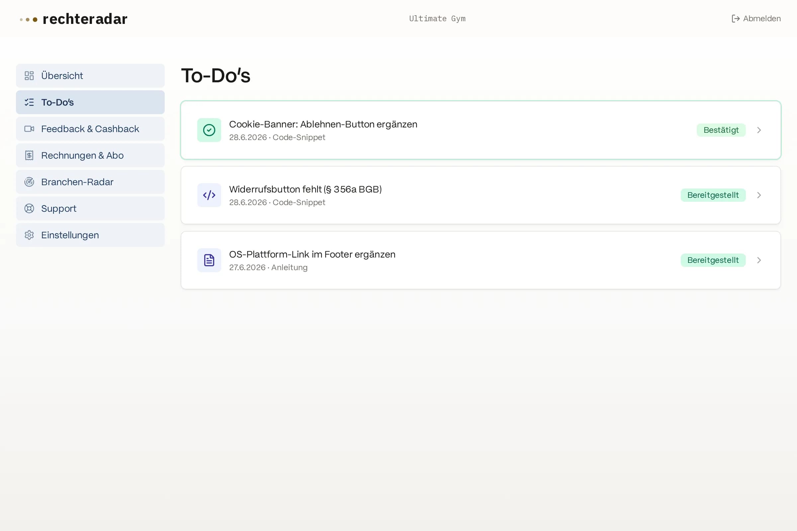Open 'Cookie-Banner: Ablehnen-Button ergänzen' task title

point(323,124)
